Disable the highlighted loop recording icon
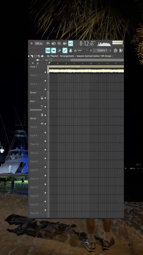Image resolution: width=143 pixels, height=255 pixels. click(70, 43)
